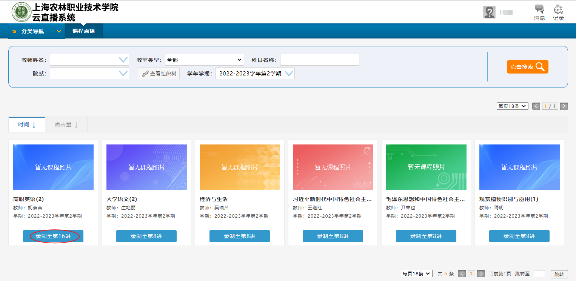Click the user avatar icon
This screenshot has width=576, height=281.
489,12
